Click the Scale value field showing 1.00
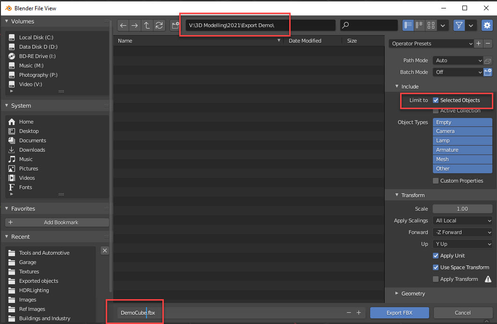This screenshot has width=497, height=324. [462, 208]
